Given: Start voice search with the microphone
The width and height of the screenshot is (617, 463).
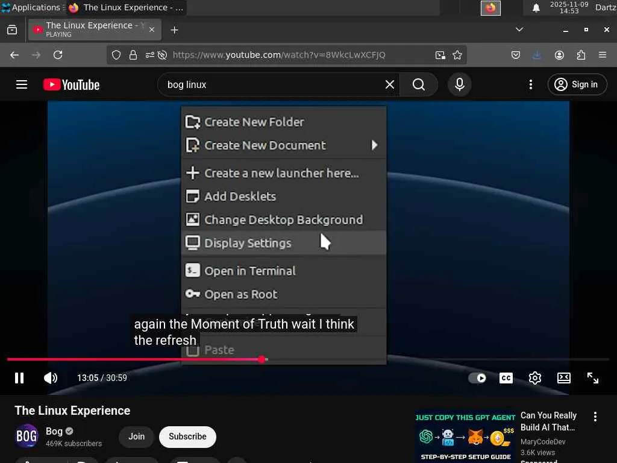Looking at the screenshot, I should pyautogui.click(x=460, y=84).
